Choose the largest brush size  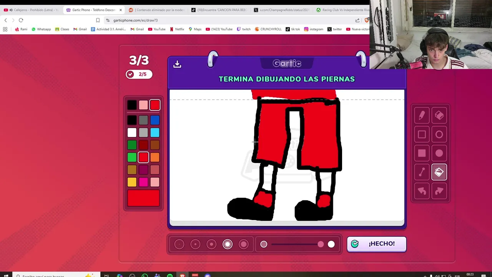tap(244, 244)
